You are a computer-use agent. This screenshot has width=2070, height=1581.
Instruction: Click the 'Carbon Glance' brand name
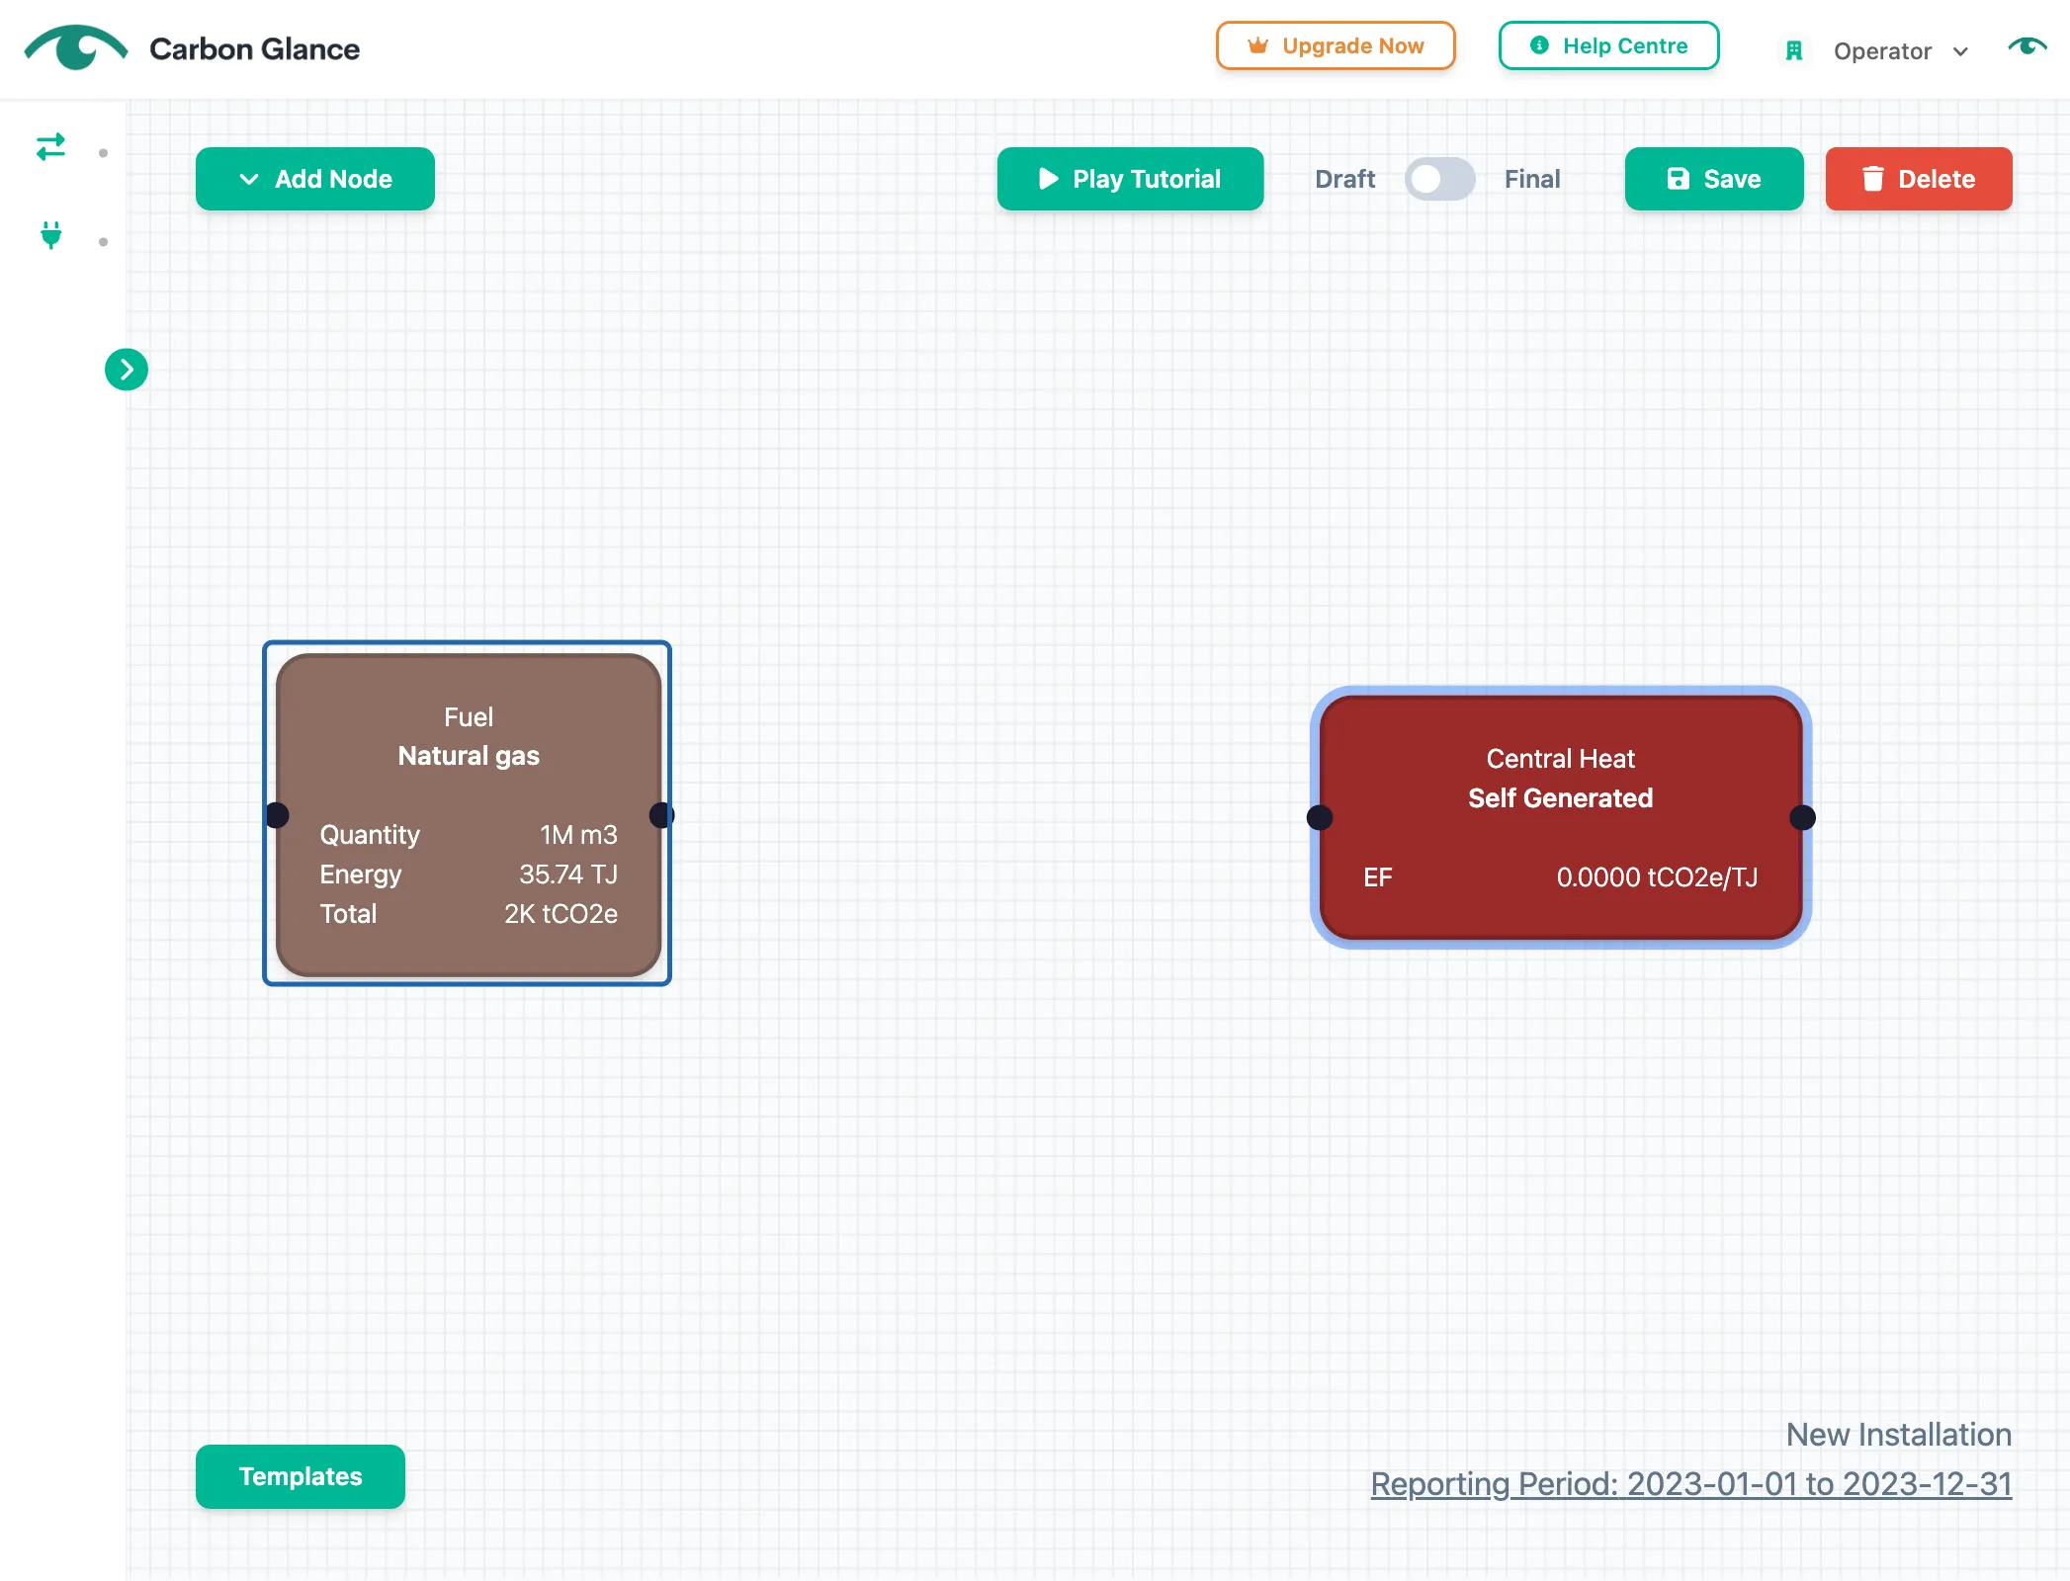click(254, 49)
